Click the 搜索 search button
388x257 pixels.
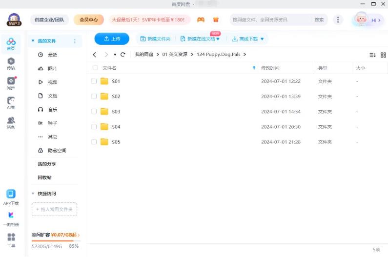[319, 20]
